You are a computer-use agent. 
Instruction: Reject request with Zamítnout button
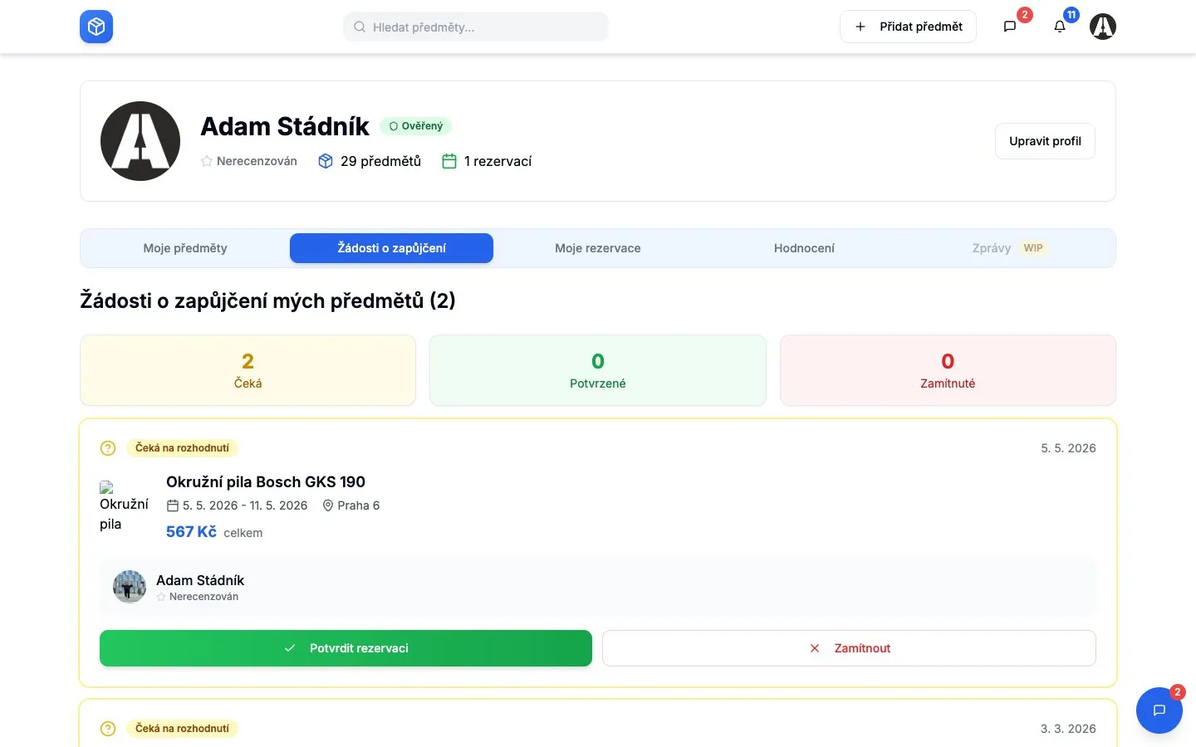click(x=849, y=648)
